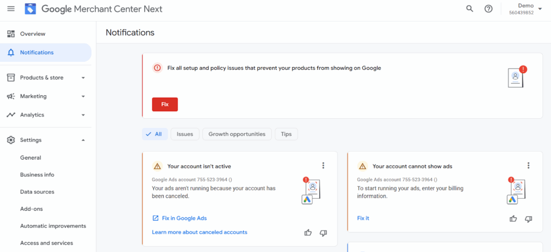Click the document illustration in the setup banner
The image size is (551, 252).
[517, 76]
